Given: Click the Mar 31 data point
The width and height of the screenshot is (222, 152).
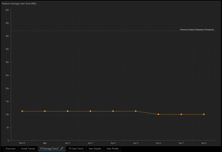Looking at the screenshot, I should point(22,111).
